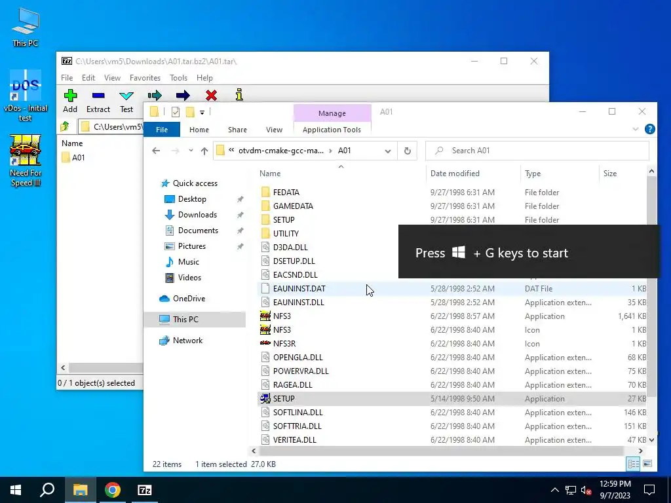This screenshot has width=671, height=503.
Task: Select OneDrive in the navigation pane
Action: [182, 299]
